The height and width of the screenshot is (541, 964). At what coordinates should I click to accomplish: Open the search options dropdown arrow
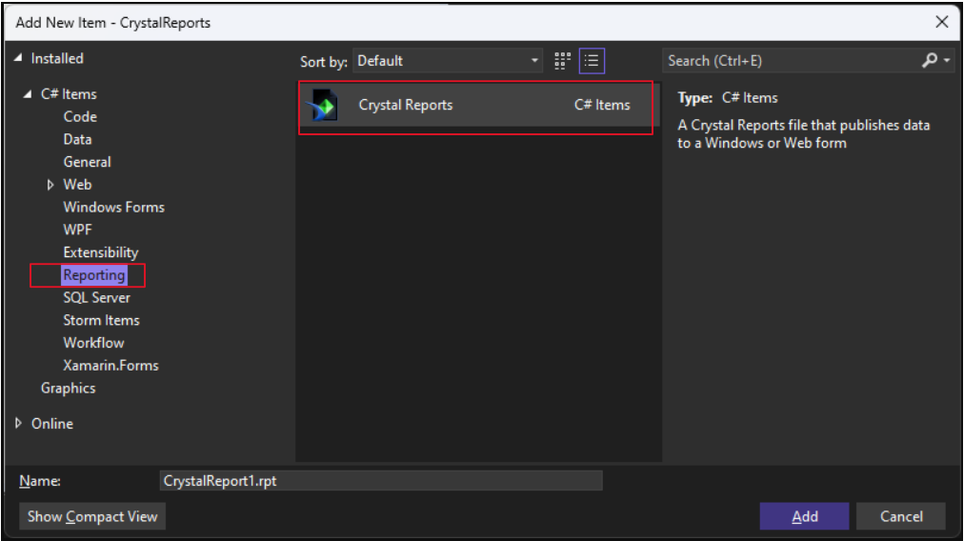(948, 60)
